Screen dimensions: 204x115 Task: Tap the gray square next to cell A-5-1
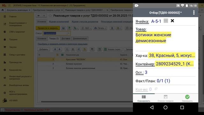(x=166, y=21)
